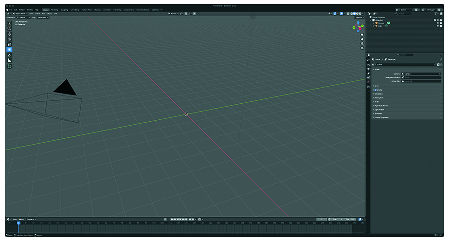Click the timeline Start frame field
Screen dimensions: 449x243
[x=337, y=219]
